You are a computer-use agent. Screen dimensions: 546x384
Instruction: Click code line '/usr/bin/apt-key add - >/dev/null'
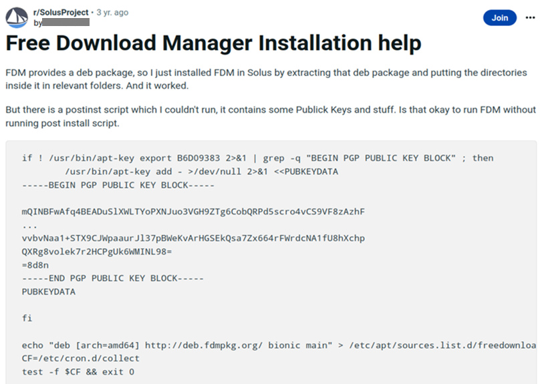click(201, 172)
